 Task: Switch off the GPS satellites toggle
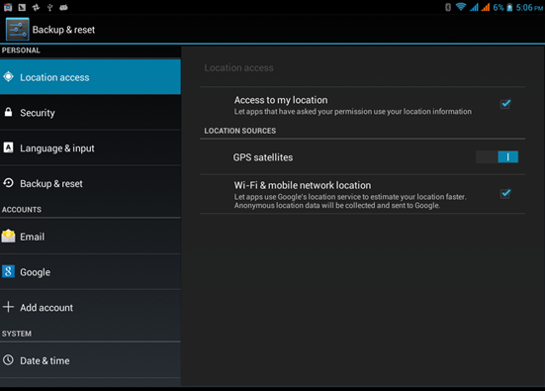click(x=498, y=156)
